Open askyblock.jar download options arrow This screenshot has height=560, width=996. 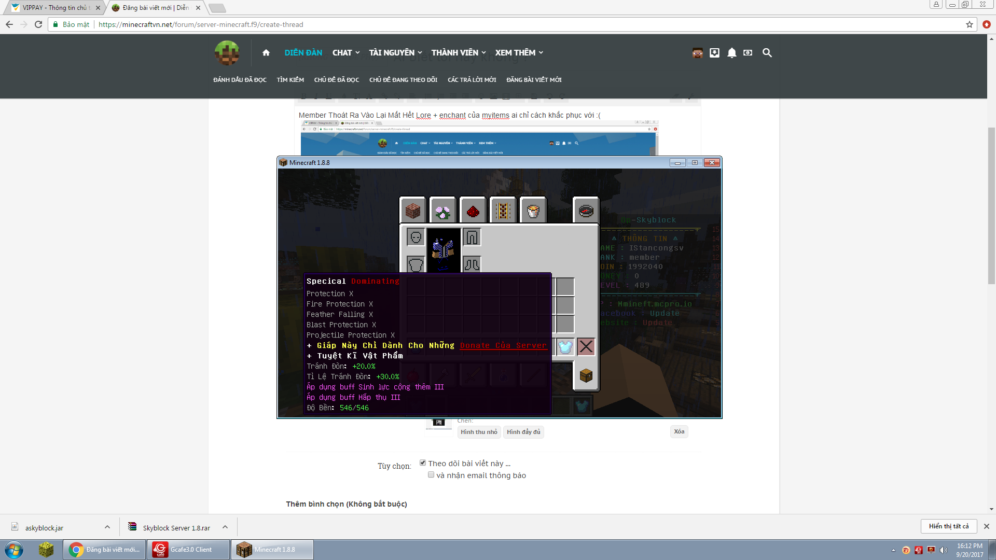click(x=107, y=527)
